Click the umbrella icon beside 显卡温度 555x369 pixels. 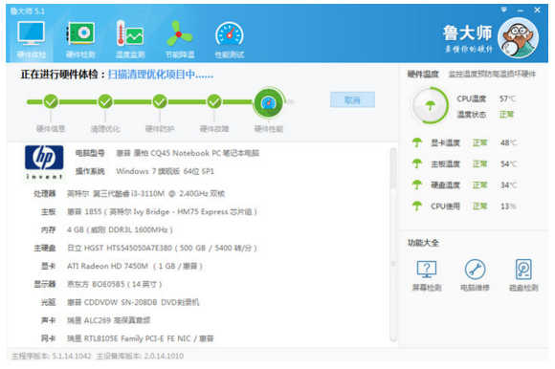click(417, 142)
